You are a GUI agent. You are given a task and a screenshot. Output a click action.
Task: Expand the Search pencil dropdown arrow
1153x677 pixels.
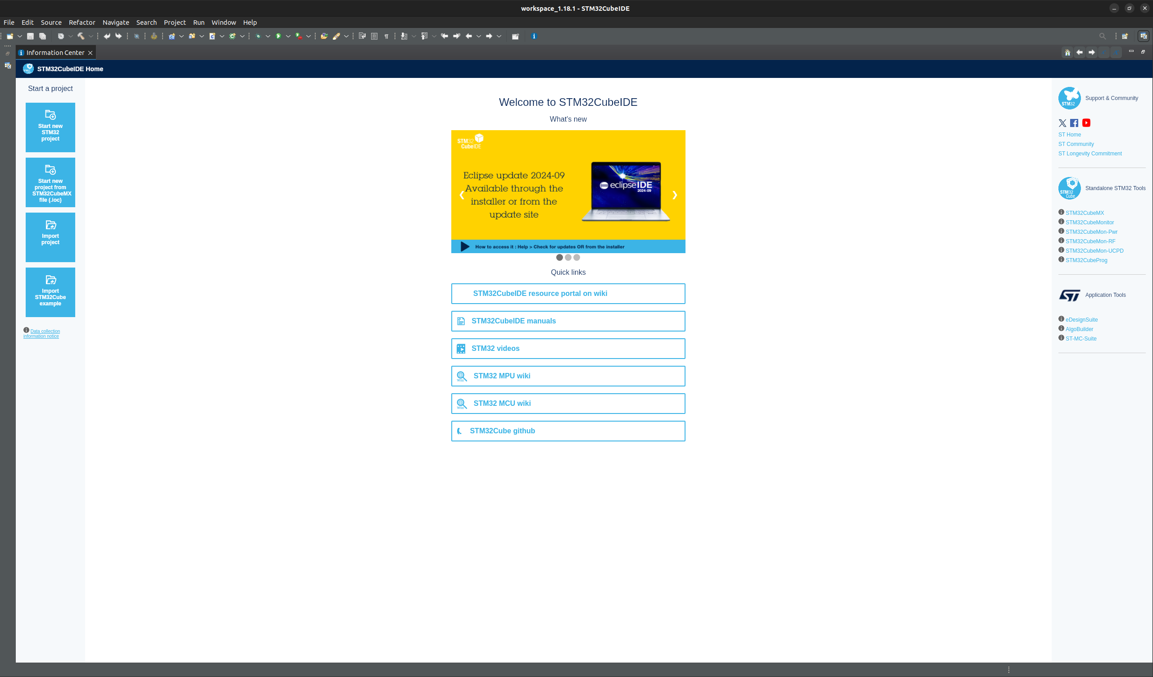tap(346, 36)
